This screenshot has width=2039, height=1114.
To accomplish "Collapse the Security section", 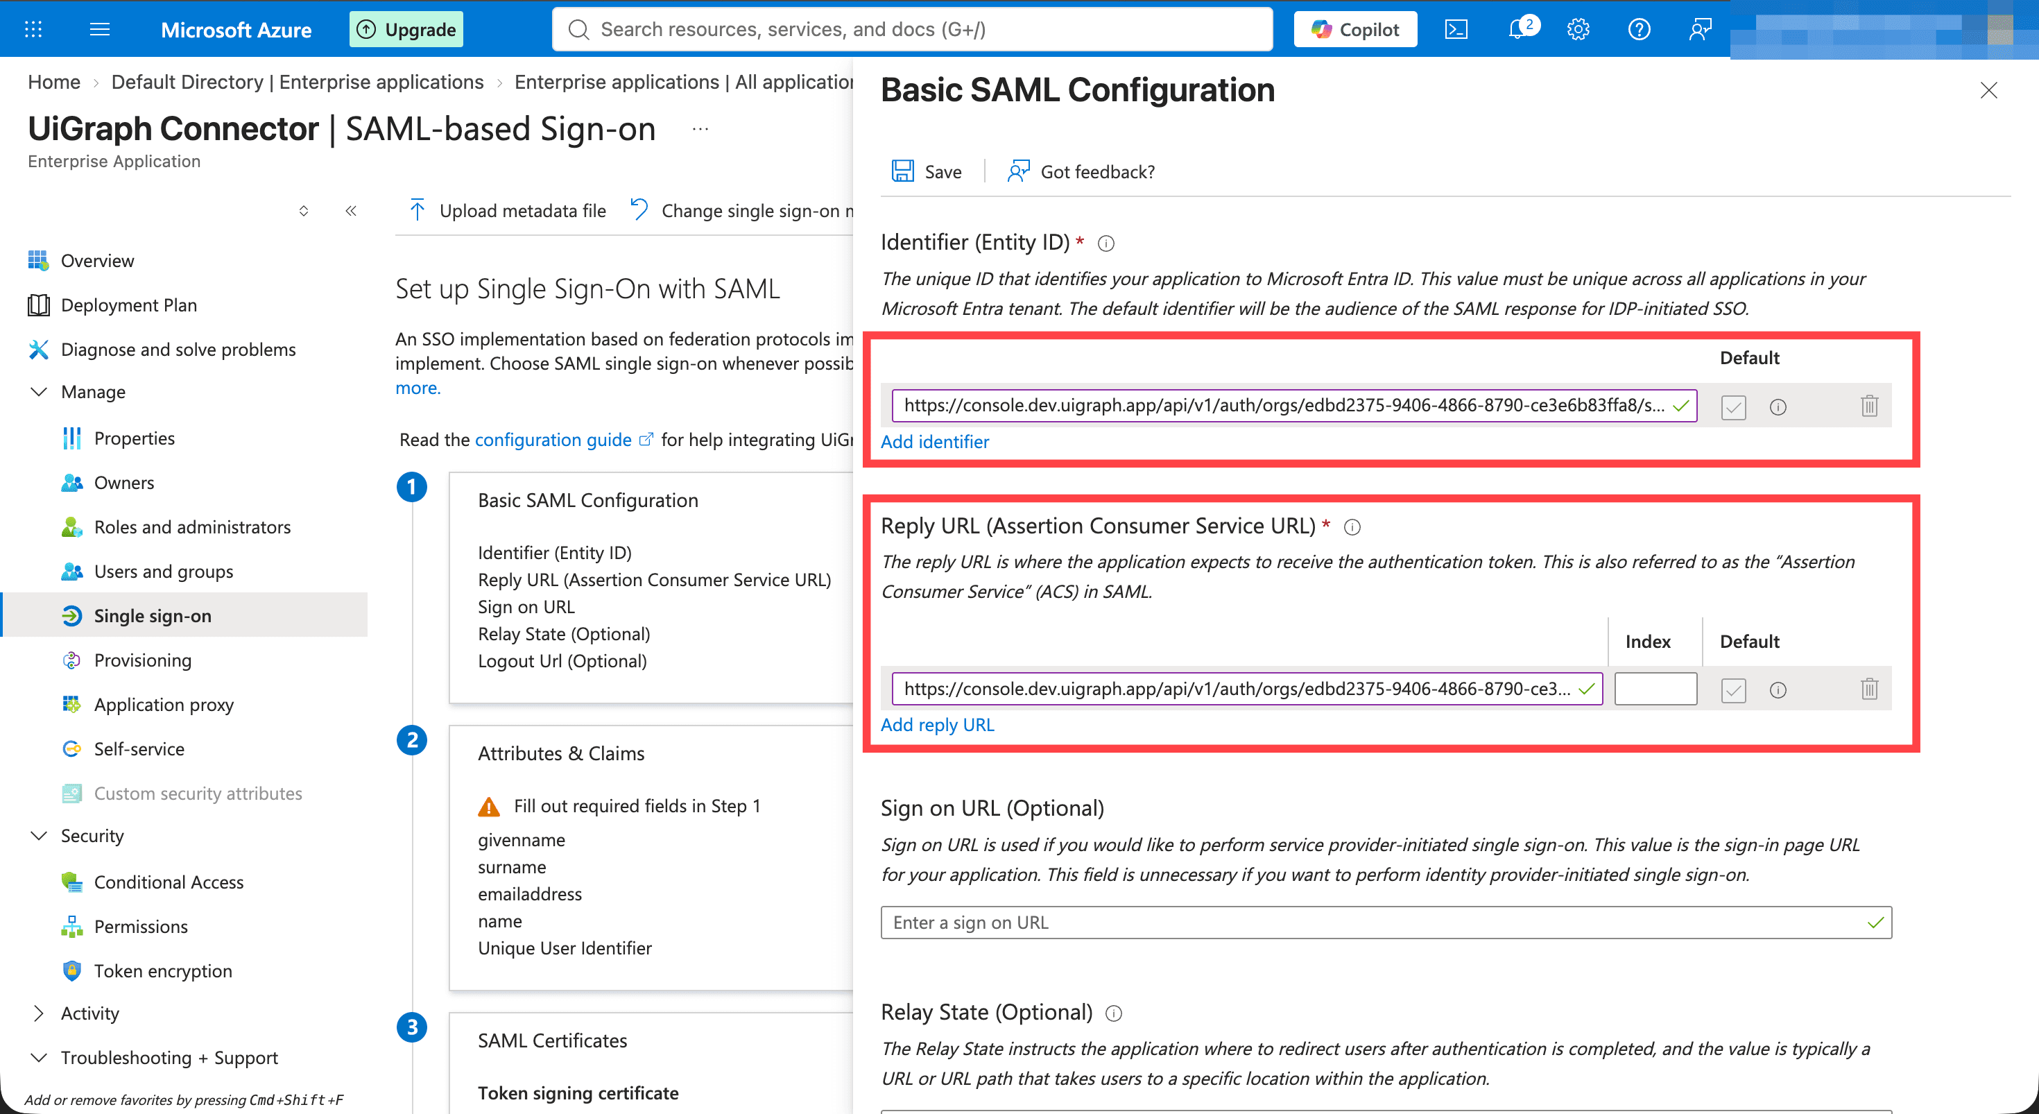I will [x=38, y=836].
